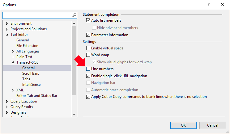230x134 pixels.
Task: Select Editor Tab and Status Bar
Action: (x=37, y=96)
